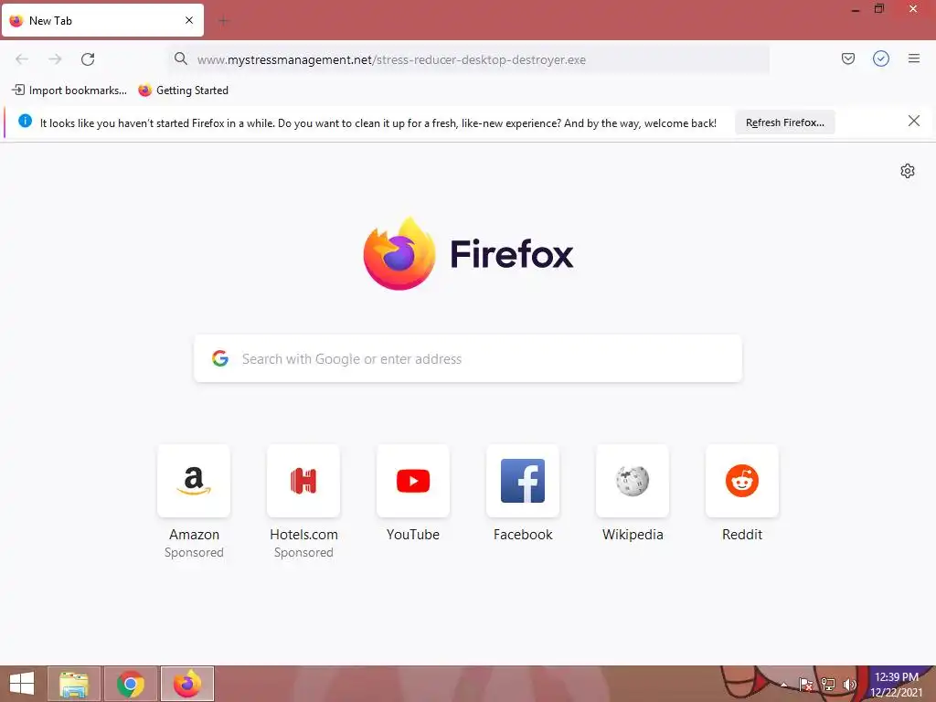The image size is (936, 702).
Task: Click the Google G logo in search box
Action: point(220,358)
